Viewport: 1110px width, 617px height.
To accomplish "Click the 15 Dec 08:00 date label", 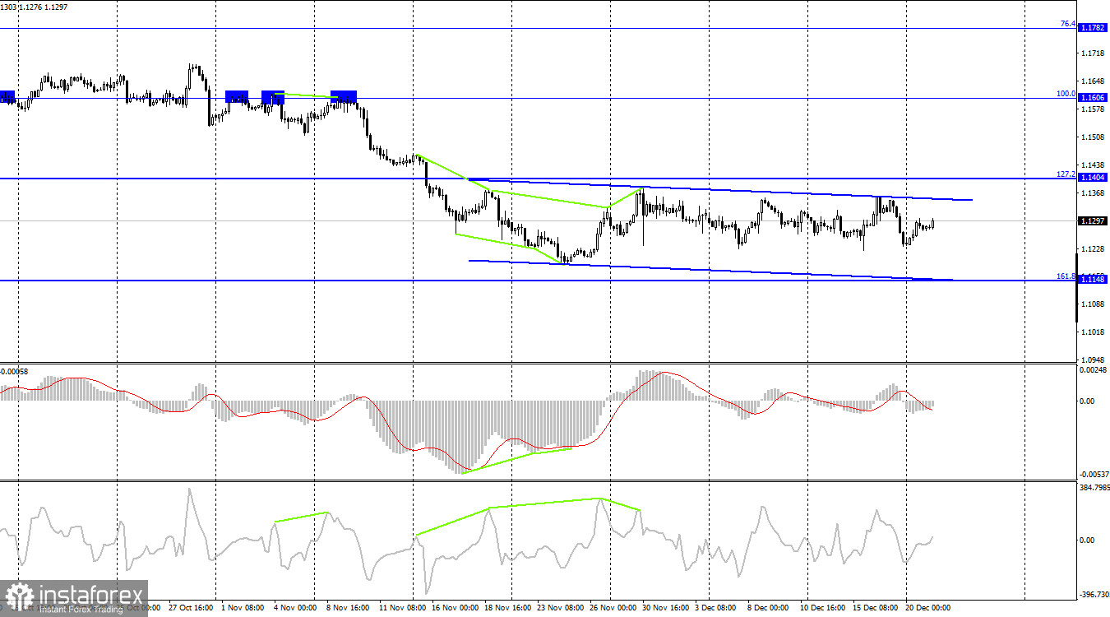I will (875, 608).
